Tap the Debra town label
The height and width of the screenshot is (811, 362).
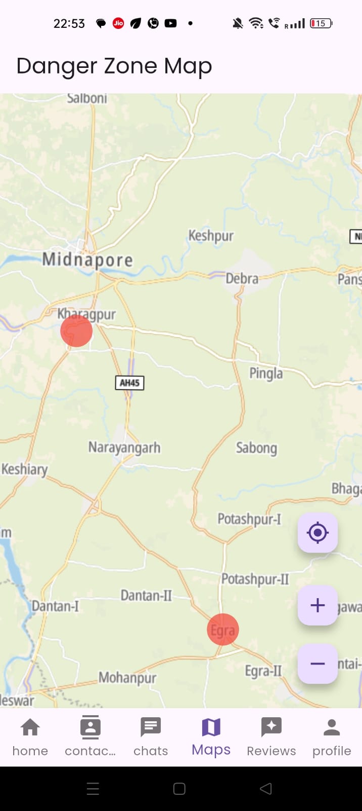[x=242, y=279]
